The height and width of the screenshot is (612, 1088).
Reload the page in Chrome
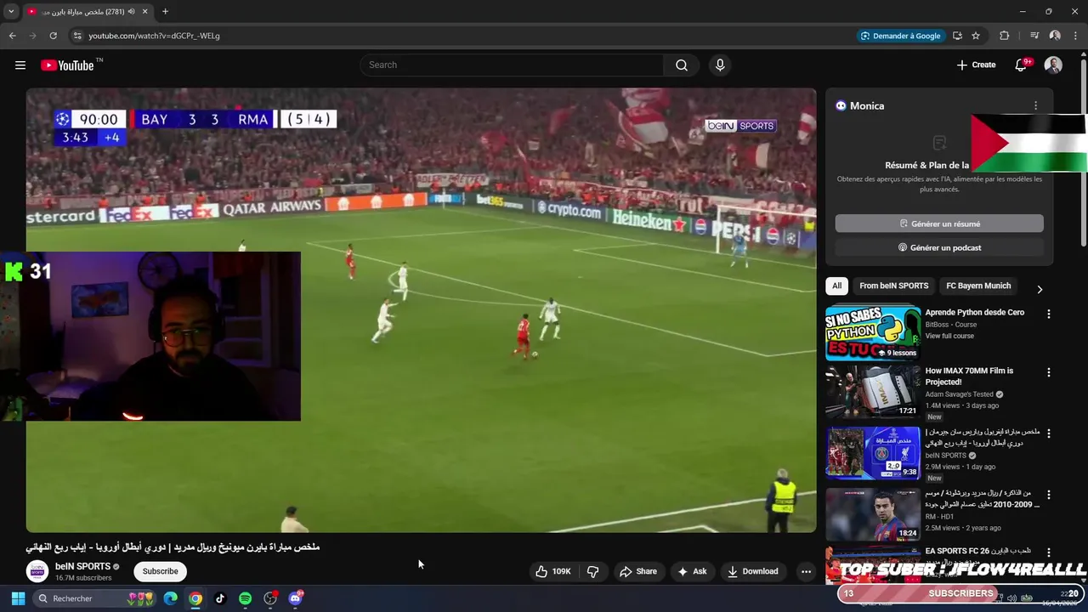click(x=53, y=36)
